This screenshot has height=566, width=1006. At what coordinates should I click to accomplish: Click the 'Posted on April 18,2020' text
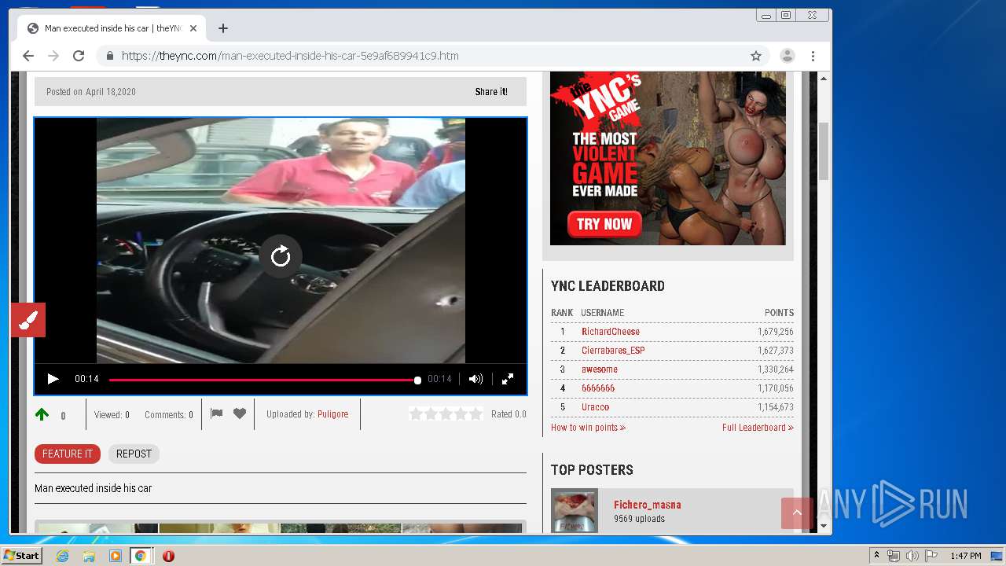click(x=91, y=92)
